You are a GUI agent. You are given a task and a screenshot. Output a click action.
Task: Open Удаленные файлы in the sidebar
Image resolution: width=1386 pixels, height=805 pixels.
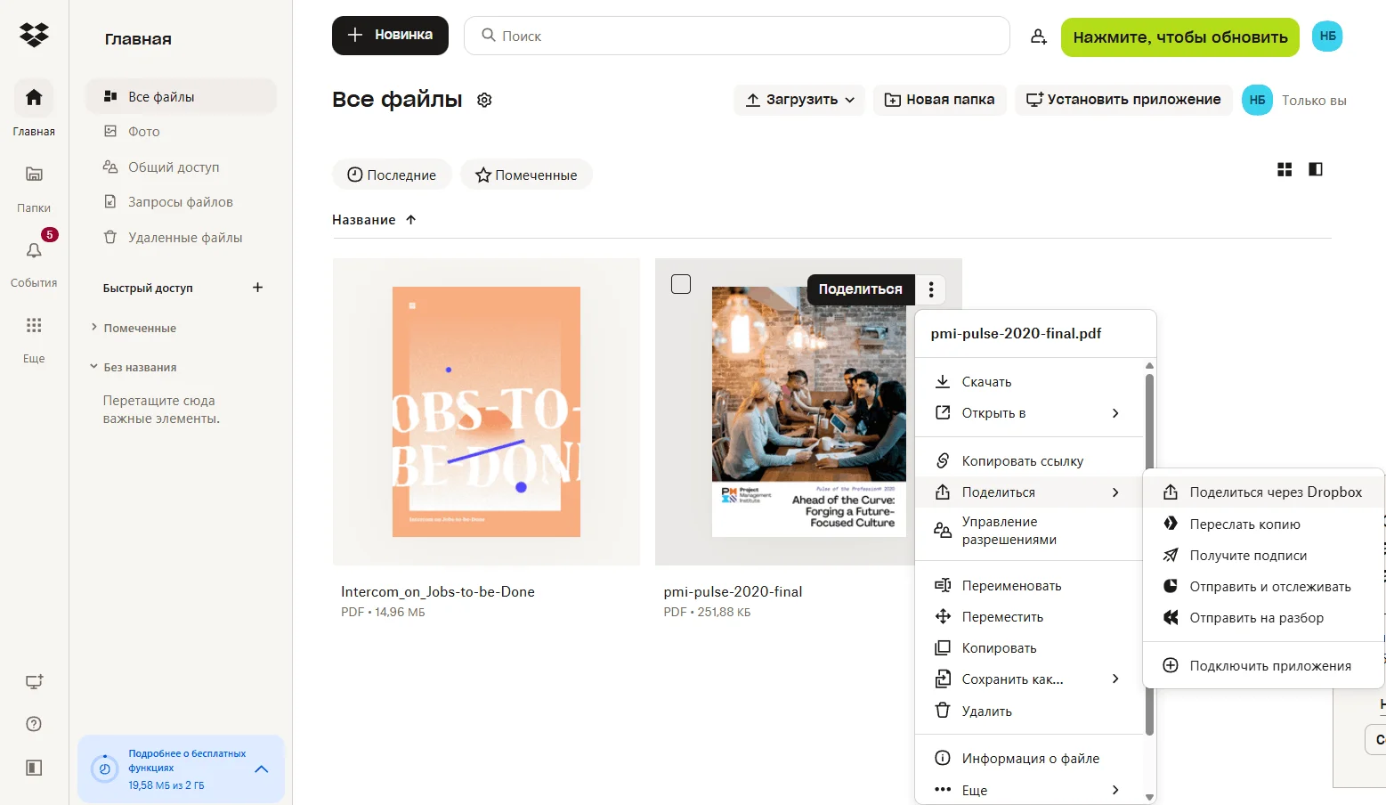tap(182, 238)
